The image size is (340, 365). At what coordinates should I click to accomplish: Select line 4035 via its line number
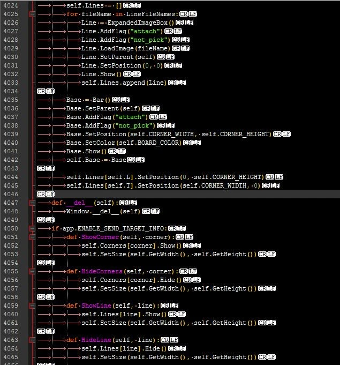[x=11, y=100]
